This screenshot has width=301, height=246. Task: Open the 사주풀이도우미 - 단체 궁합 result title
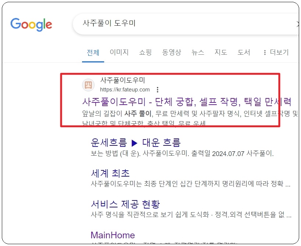[187, 102]
